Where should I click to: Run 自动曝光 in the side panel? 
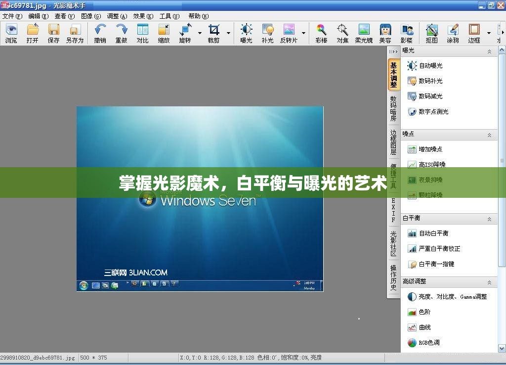424,66
